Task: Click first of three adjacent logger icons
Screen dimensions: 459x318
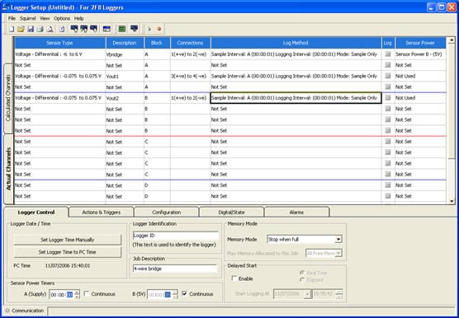Action: pos(74,29)
